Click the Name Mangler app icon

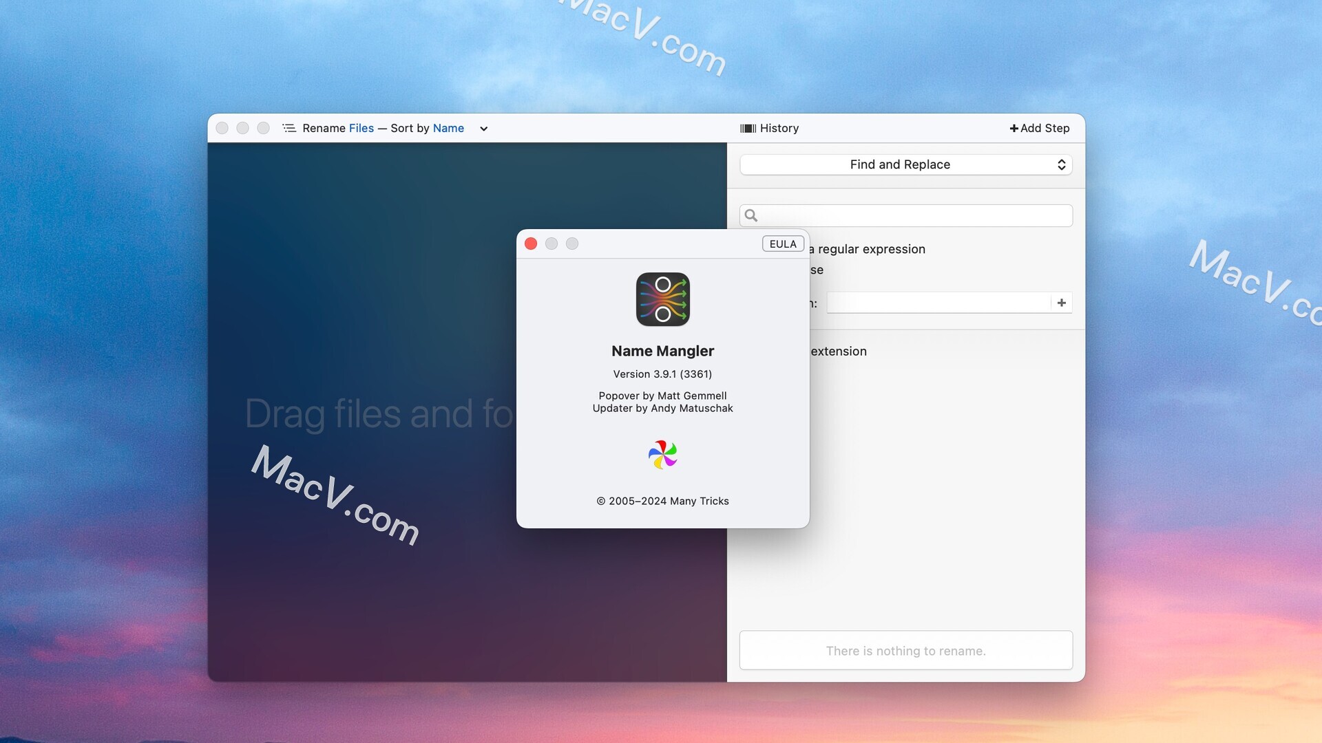coord(662,299)
